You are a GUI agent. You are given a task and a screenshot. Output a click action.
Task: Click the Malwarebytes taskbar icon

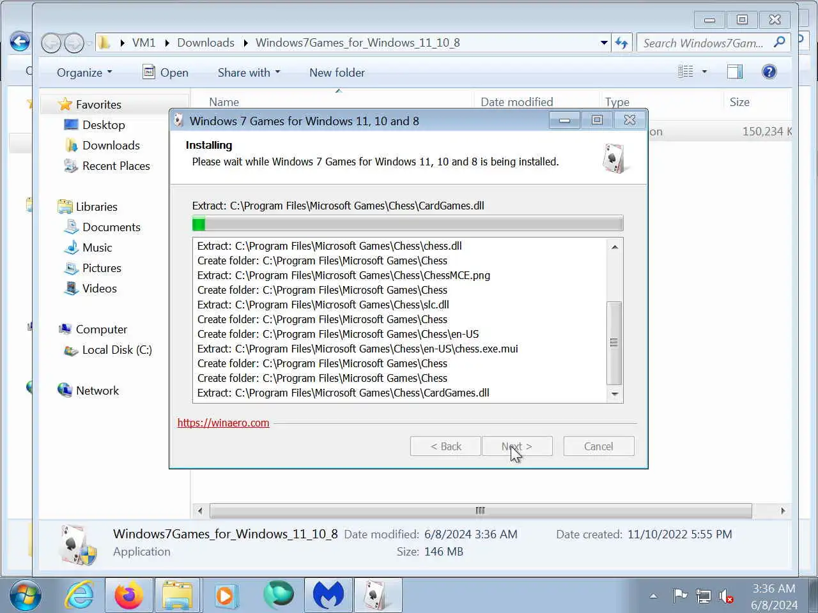point(328,596)
